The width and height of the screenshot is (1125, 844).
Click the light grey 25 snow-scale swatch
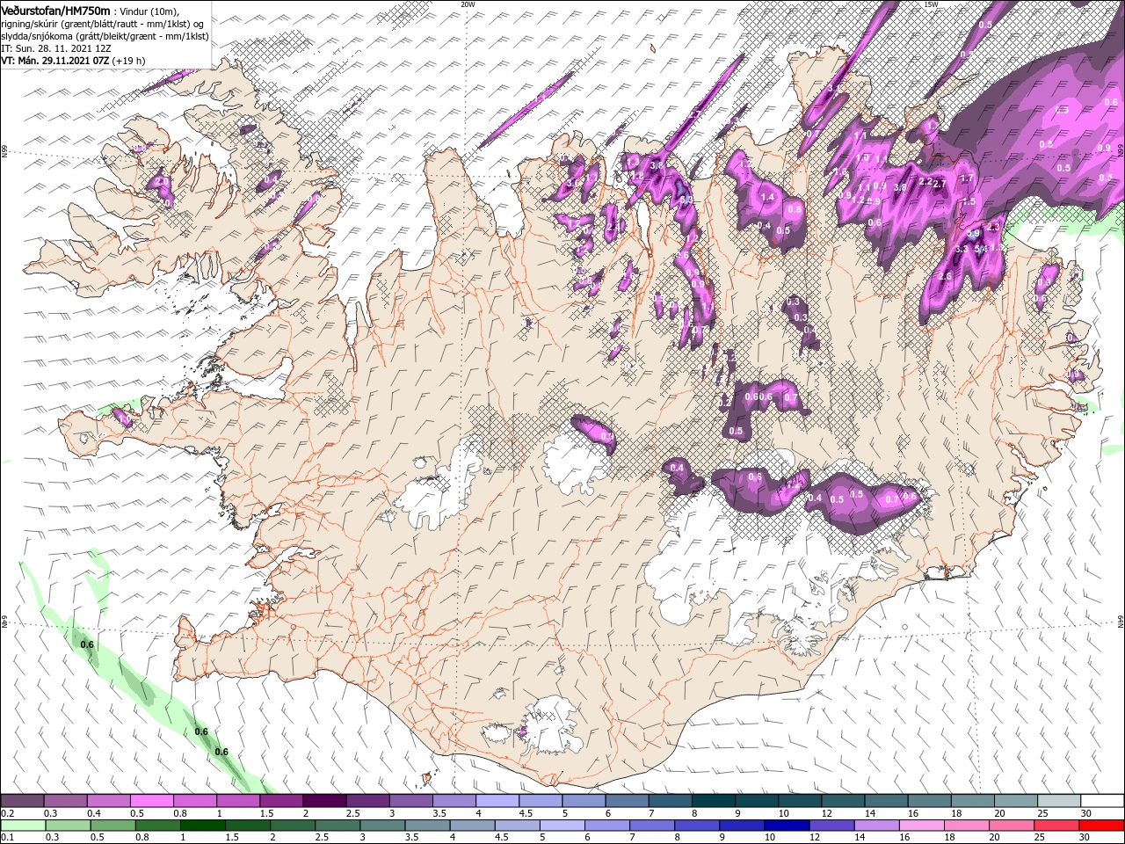pyautogui.click(x=1058, y=801)
